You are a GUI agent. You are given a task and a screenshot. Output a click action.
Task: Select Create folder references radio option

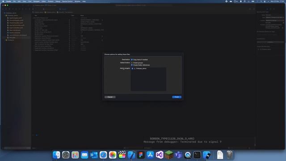(x=132, y=65)
